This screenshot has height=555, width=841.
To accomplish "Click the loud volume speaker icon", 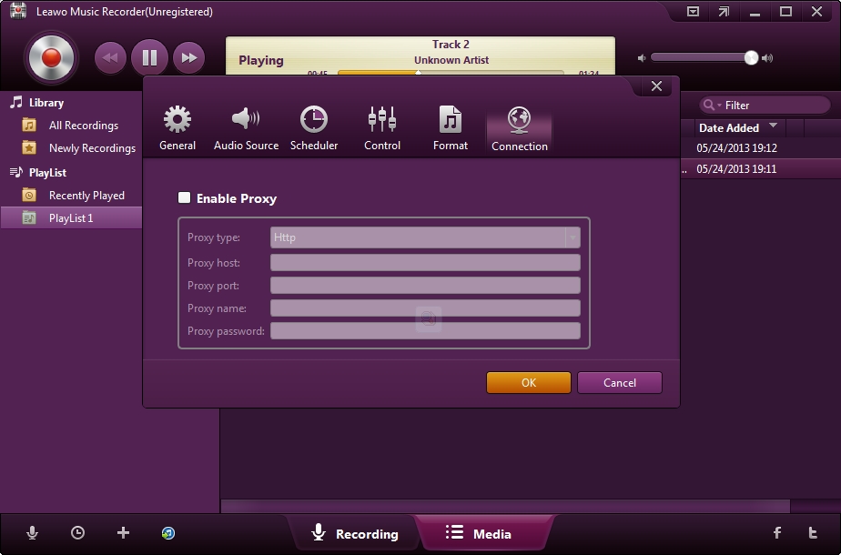I will pos(767,58).
